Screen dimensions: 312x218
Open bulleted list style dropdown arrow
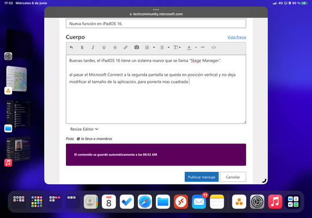tap(169, 47)
